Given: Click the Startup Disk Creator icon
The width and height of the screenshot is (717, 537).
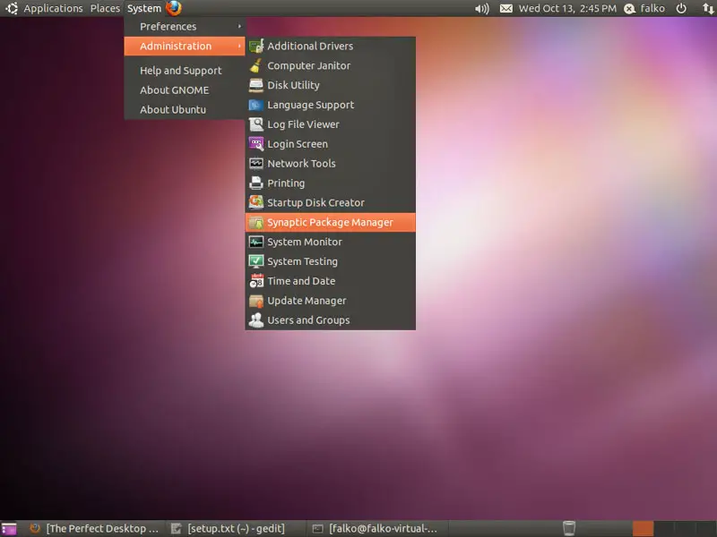Looking at the screenshot, I should (256, 202).
